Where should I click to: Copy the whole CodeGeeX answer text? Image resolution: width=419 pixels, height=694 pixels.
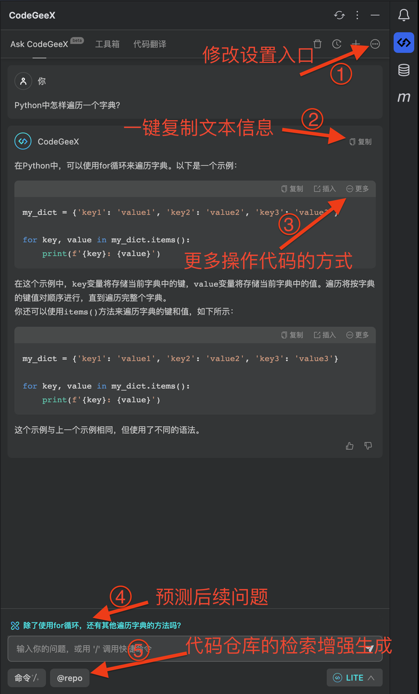point(361,142)
